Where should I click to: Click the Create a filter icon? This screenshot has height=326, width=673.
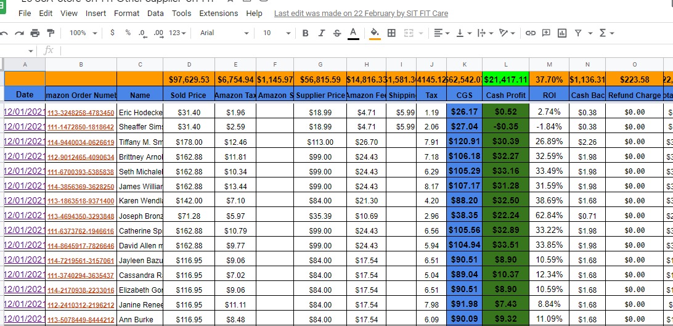(578, 33)
